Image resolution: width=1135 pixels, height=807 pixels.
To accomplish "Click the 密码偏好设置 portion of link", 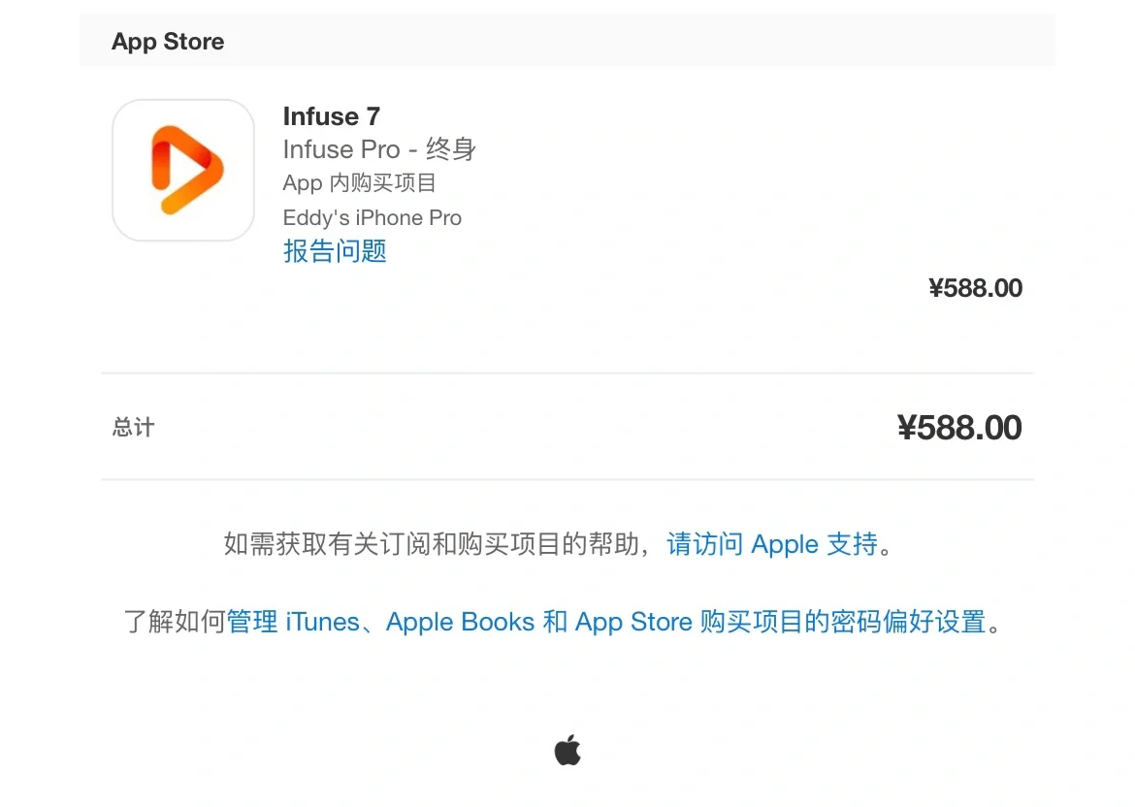I will 908,622.
